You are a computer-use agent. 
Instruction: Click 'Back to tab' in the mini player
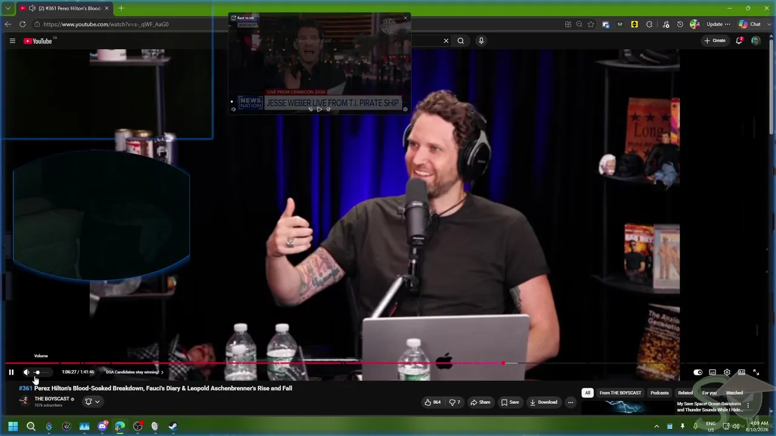click(242, 18)
